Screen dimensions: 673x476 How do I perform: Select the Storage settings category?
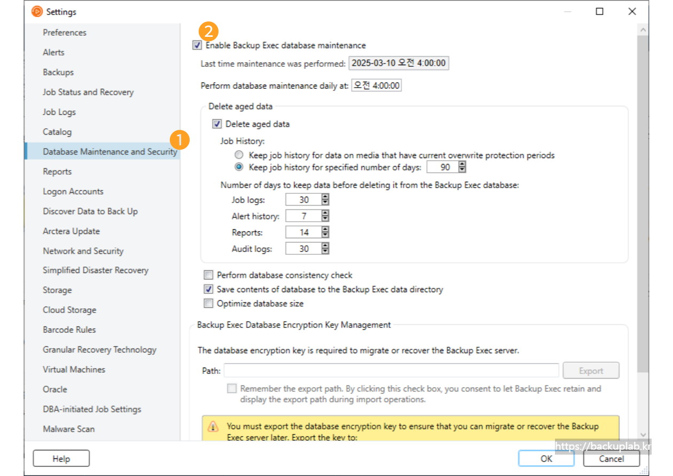pyautogui.click(x=57, y=290)
